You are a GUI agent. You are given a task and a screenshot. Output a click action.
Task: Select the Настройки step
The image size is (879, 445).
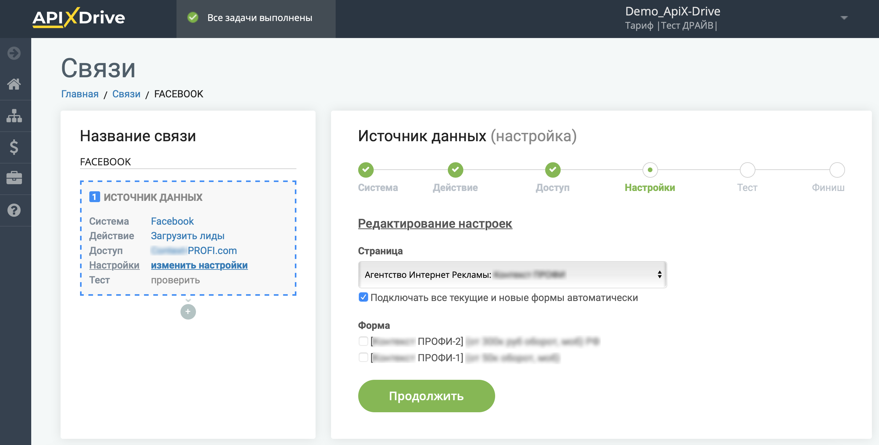[x=650, y=170]
